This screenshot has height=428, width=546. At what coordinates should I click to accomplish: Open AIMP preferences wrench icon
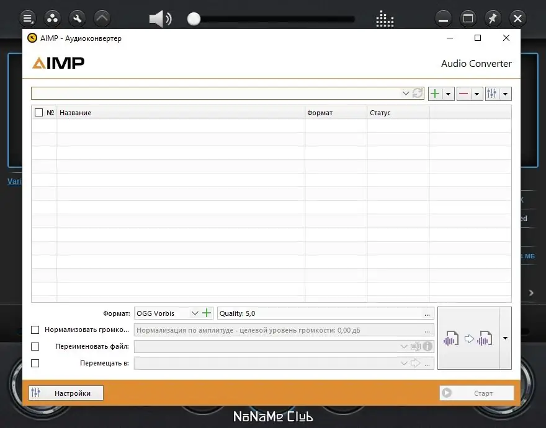(78, 19)
